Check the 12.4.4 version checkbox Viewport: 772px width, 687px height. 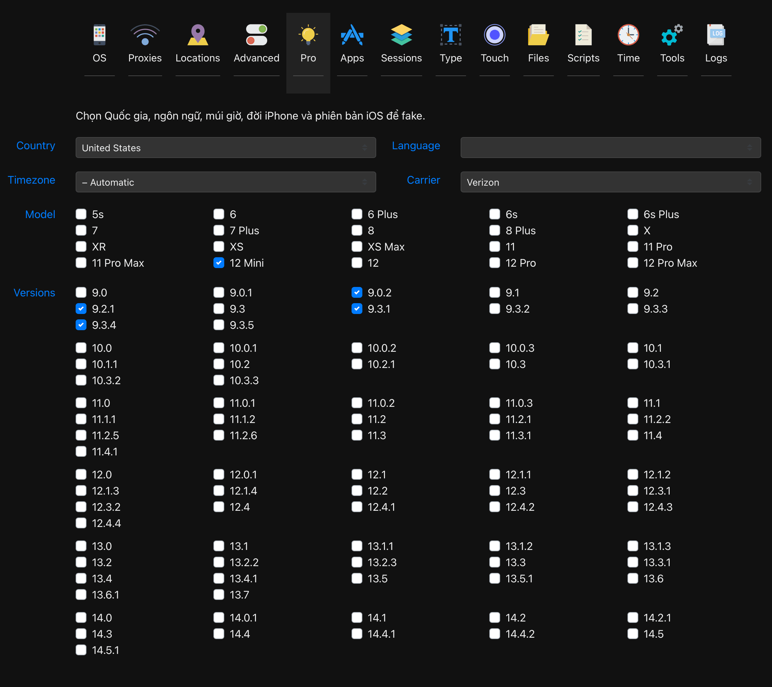81,523
